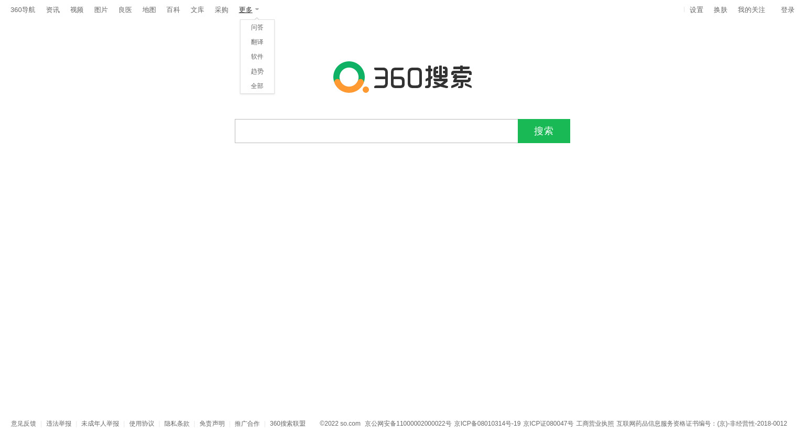Viewport: 805px width, 433px height.
Task: Open 360导航 link
Action: 23,10
